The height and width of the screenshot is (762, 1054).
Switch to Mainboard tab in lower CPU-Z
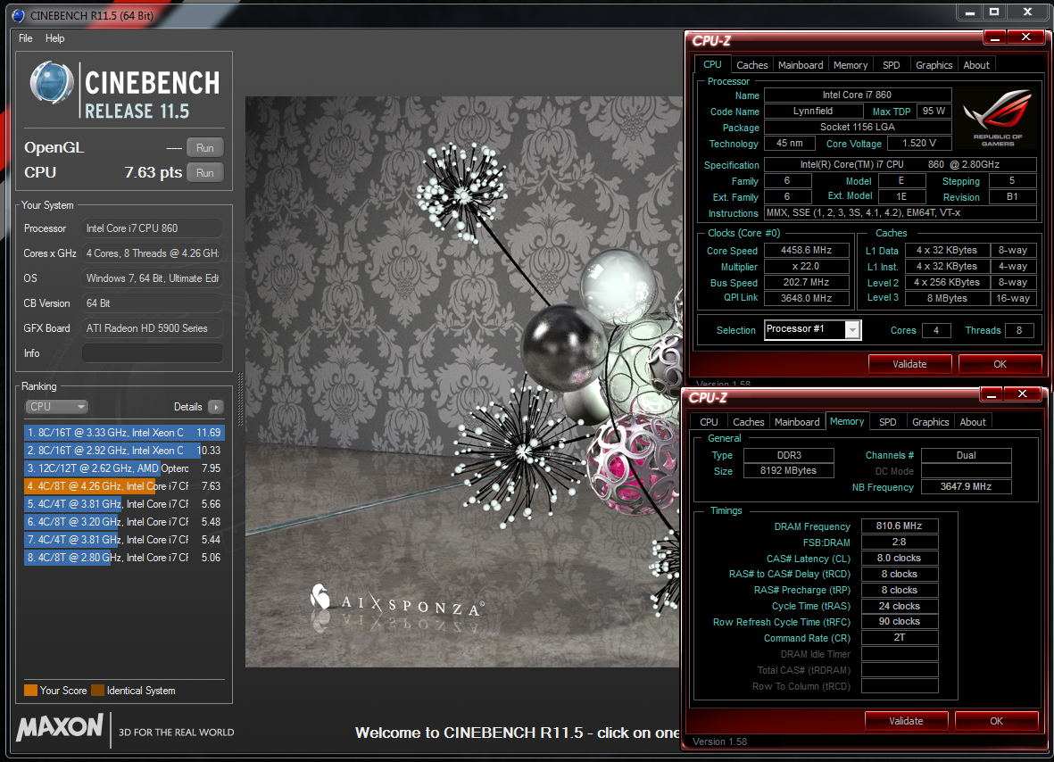(797, 422)
